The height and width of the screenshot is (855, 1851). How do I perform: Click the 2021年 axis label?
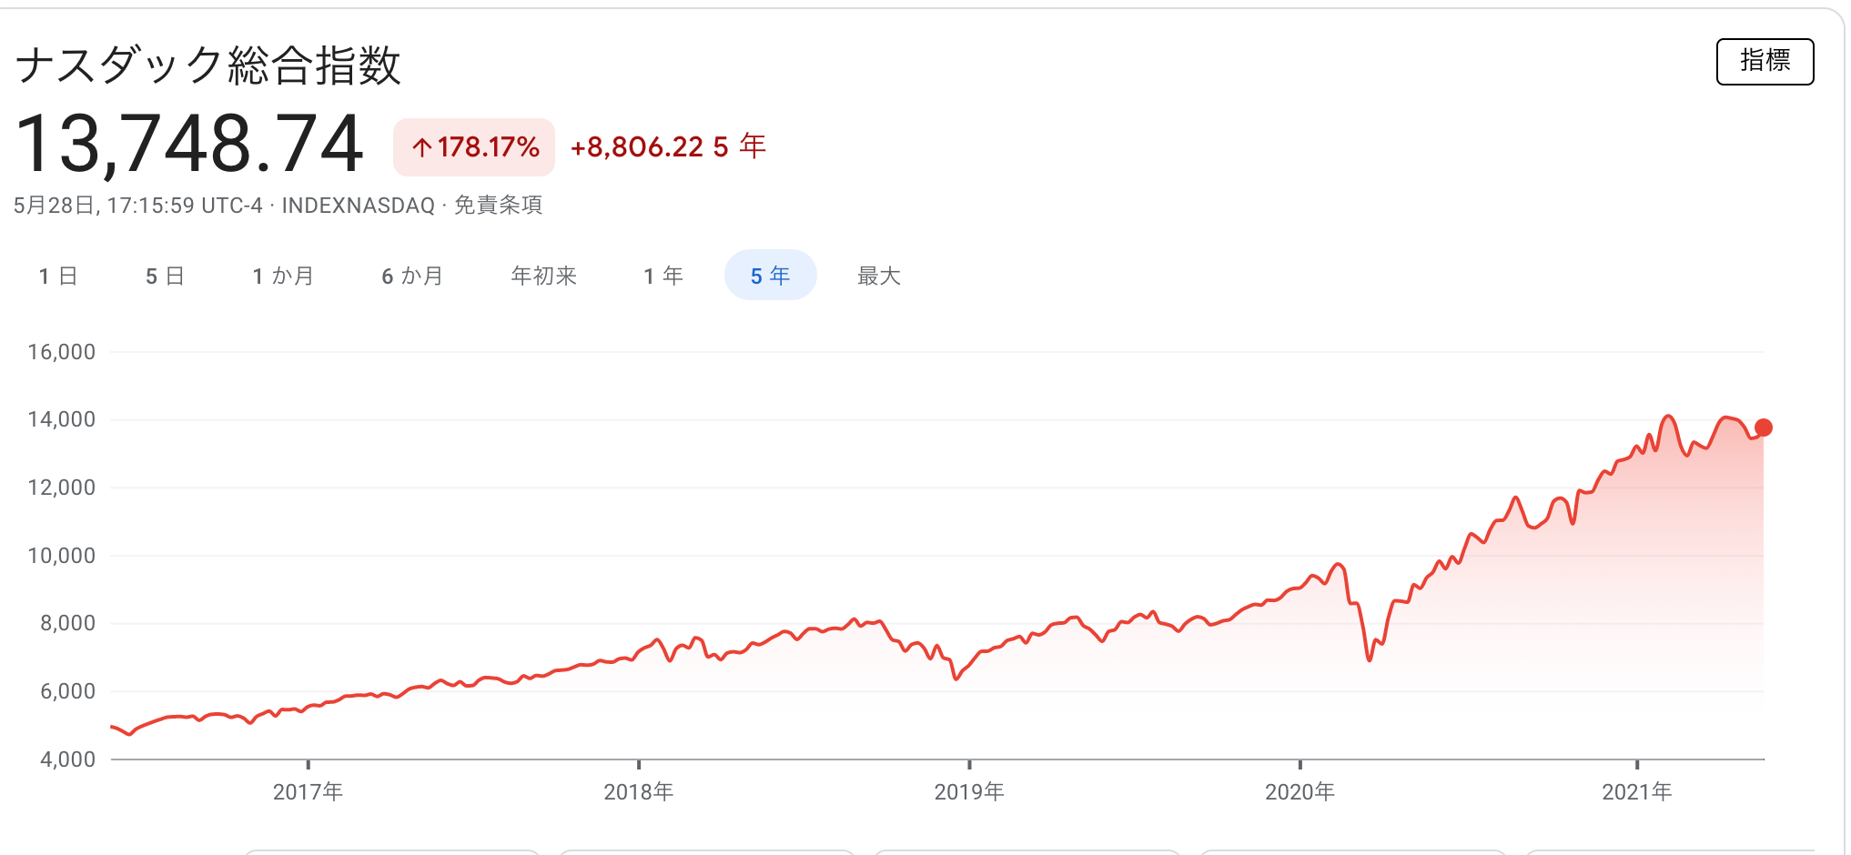point(1636,791)
